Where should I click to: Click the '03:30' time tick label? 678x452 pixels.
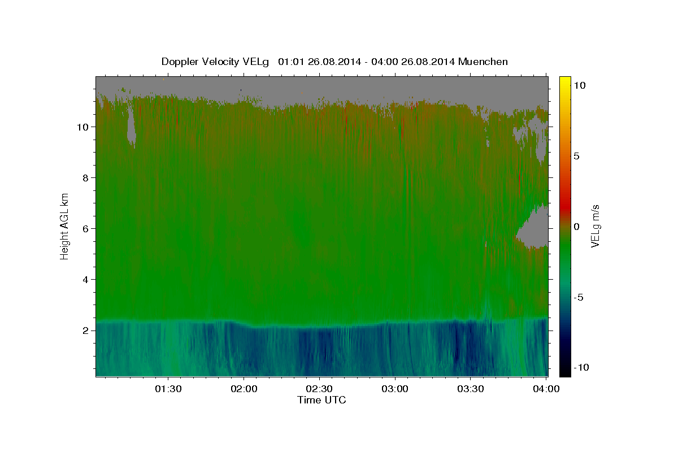(x=470, y=389)
